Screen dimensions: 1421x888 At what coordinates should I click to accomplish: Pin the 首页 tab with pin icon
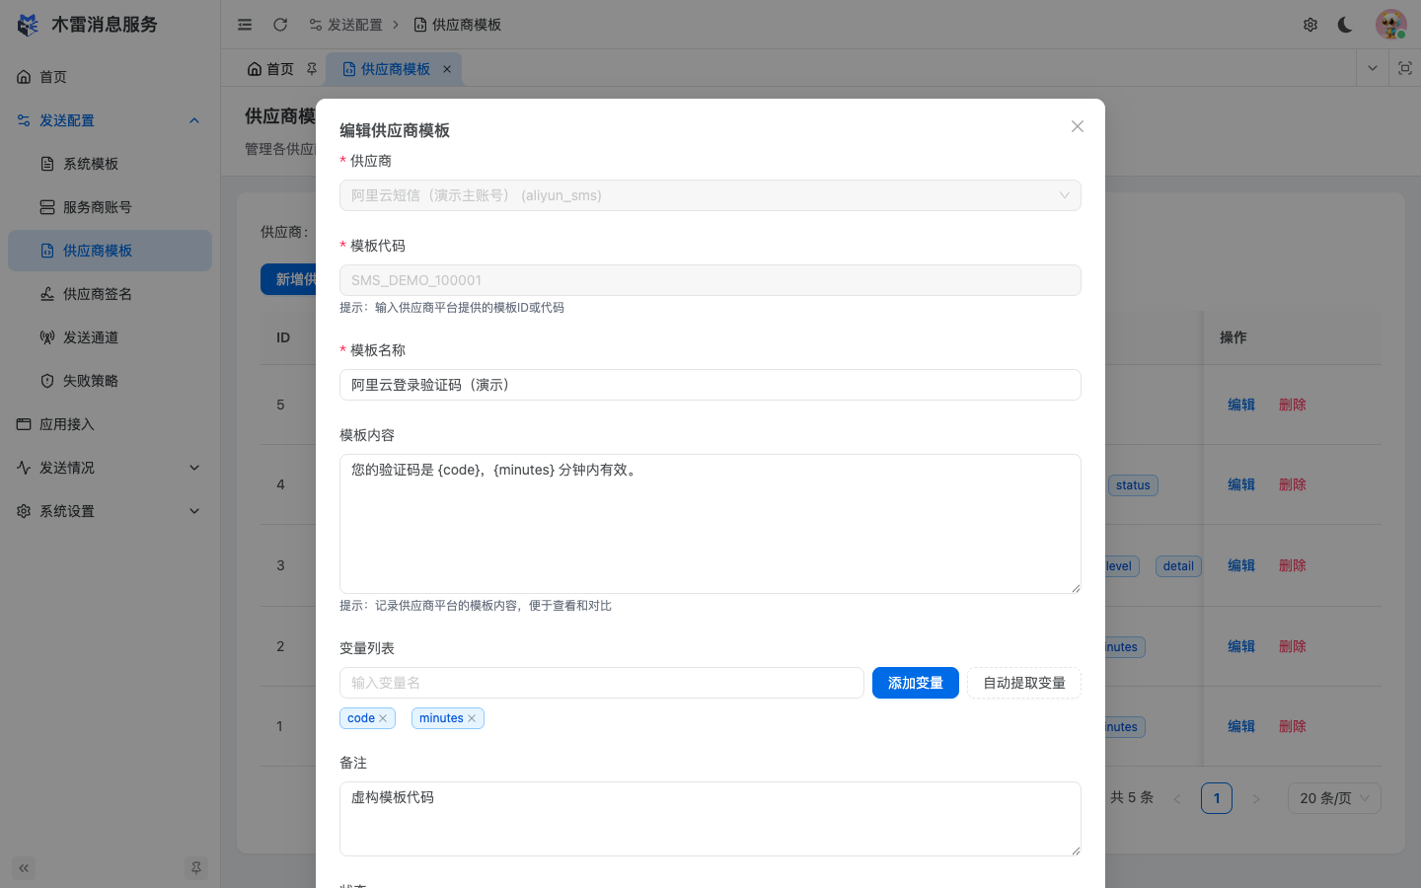312,69
